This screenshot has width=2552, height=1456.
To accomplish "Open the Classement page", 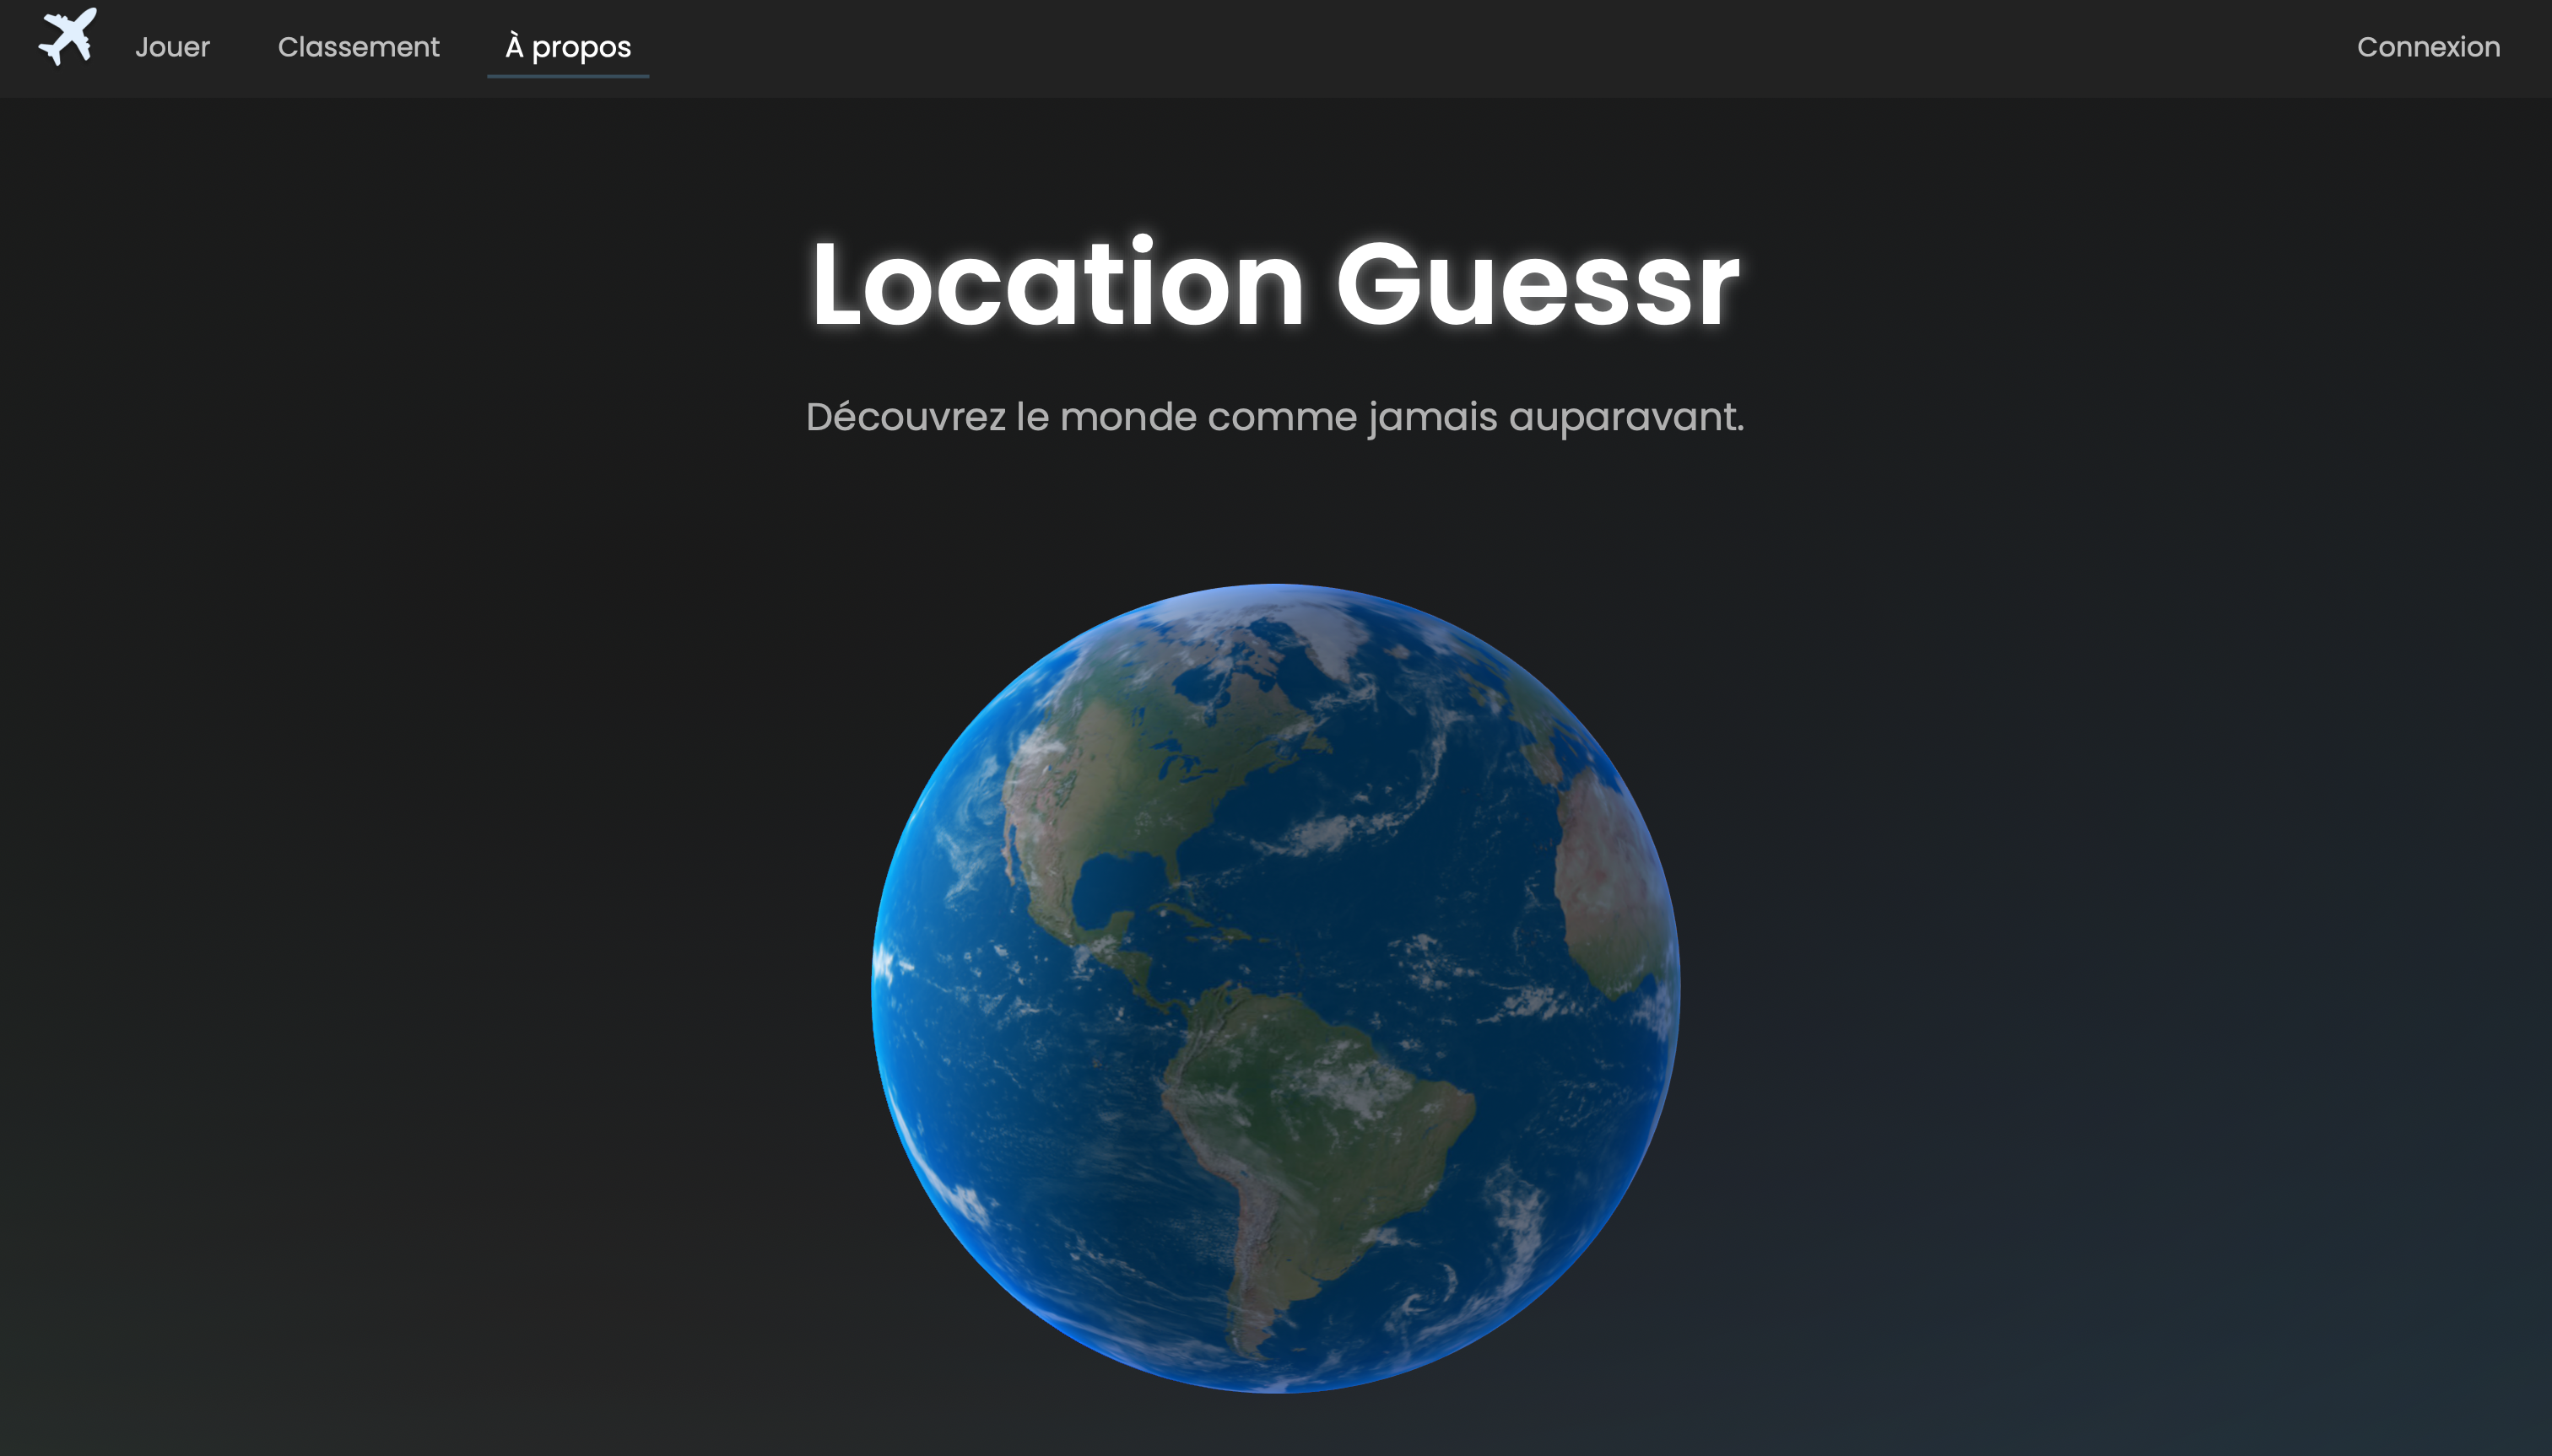I will [358, 46].
